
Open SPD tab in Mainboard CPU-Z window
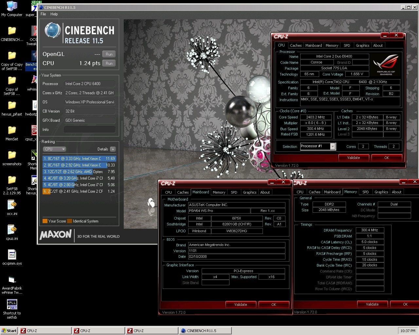pos(234,192)
